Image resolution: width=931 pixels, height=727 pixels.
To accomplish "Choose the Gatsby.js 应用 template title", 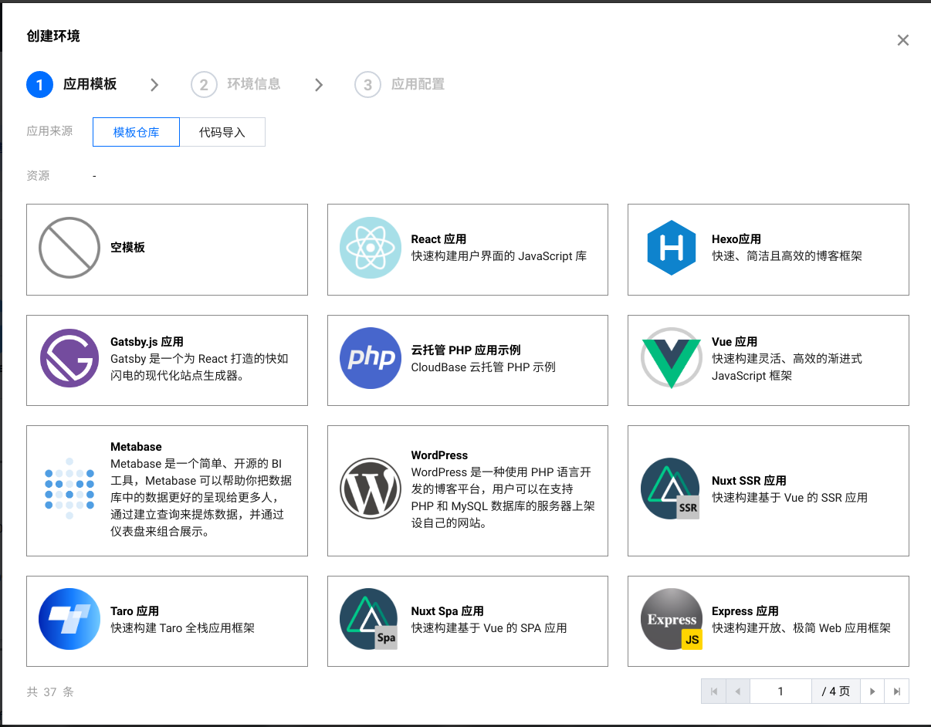I will [147, 342].
